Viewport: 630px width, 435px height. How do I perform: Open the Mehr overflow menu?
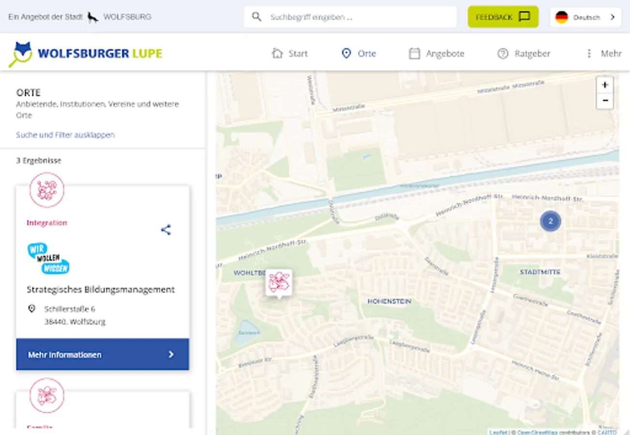tap(603, 53)
